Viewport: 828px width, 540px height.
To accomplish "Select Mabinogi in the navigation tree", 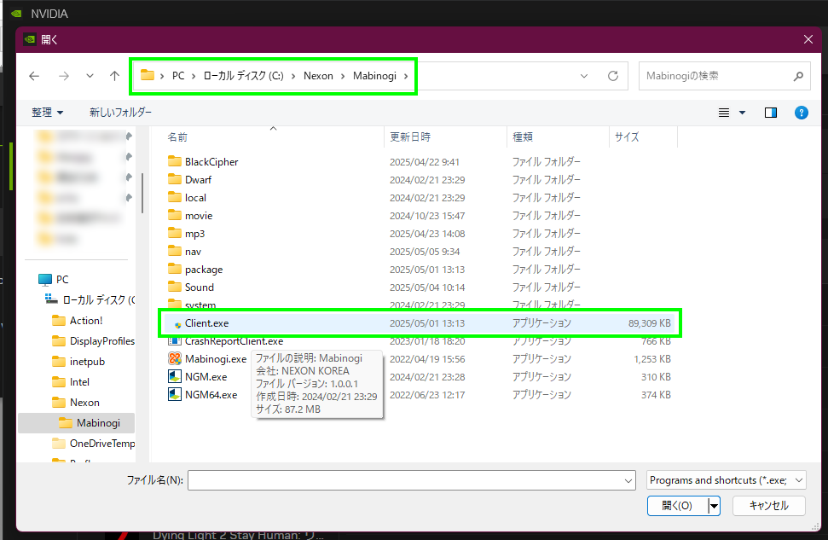I will pyautogui.click(x=98, y=423).
